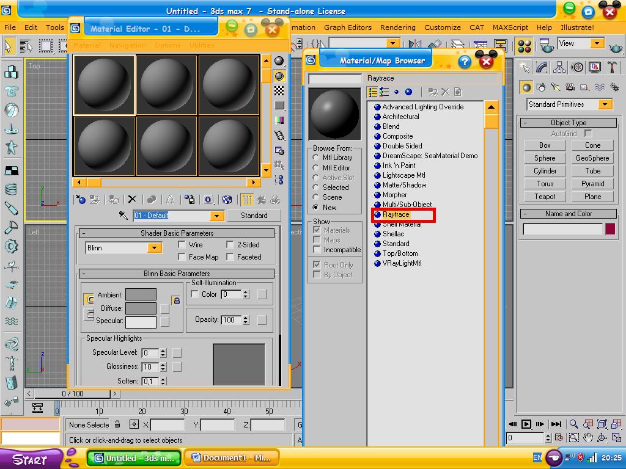Click Show Map in Viewport cube icon

tap(227, 200)
